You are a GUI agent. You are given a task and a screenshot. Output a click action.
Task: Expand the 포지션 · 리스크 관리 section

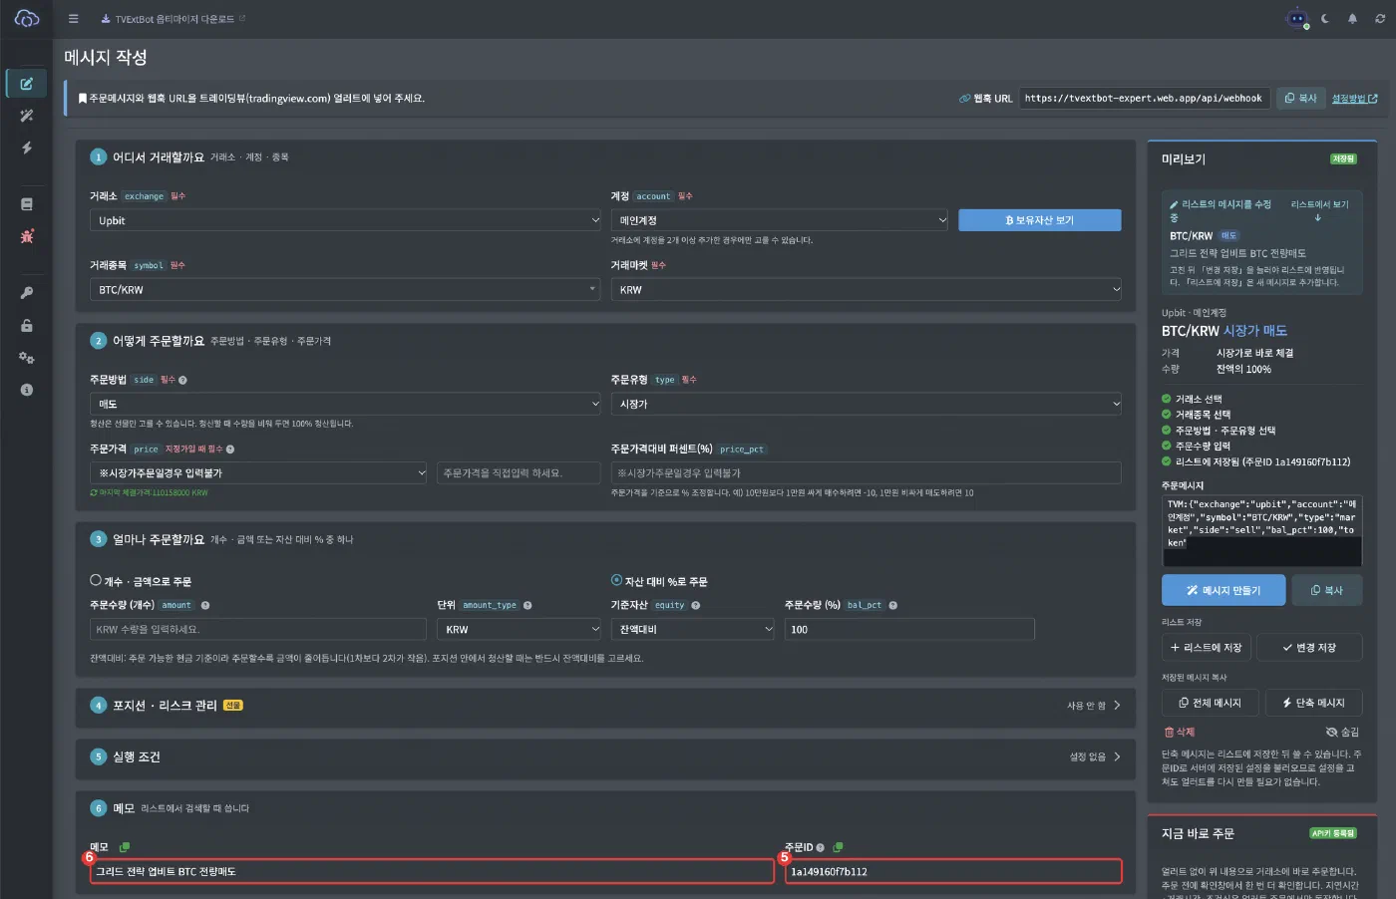pyautogui.click(x=605, y=705)
